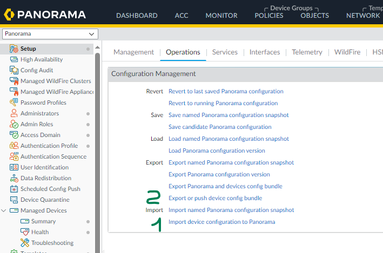Viewport: 383px width, 253px height.
Task: Click Import device configuration to Panorama
Action: pyautogui.click(x=221, y=222)
